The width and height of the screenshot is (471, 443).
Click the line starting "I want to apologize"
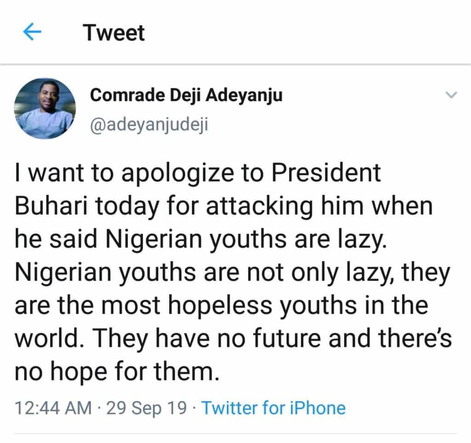[x=198, y=173]
